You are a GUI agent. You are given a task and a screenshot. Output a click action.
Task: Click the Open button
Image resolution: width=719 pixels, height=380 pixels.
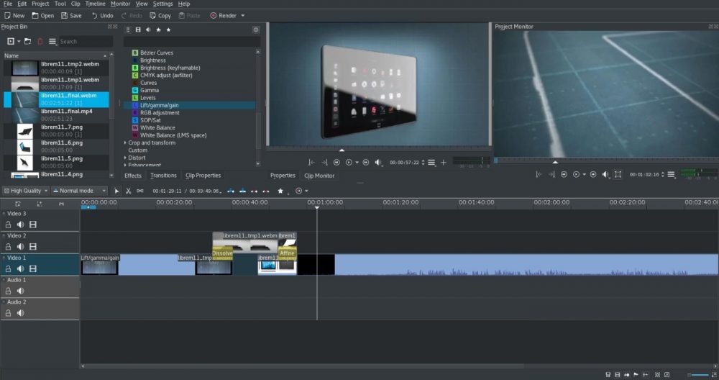pos(42,16)
